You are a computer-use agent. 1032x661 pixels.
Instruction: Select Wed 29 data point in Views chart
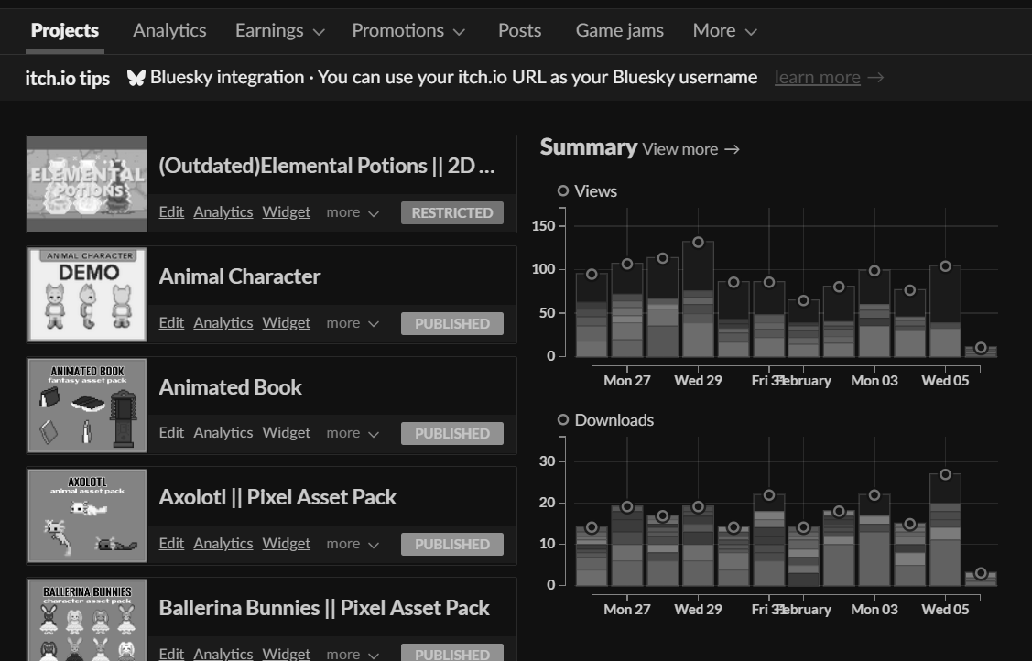click(x=699, y=243)
